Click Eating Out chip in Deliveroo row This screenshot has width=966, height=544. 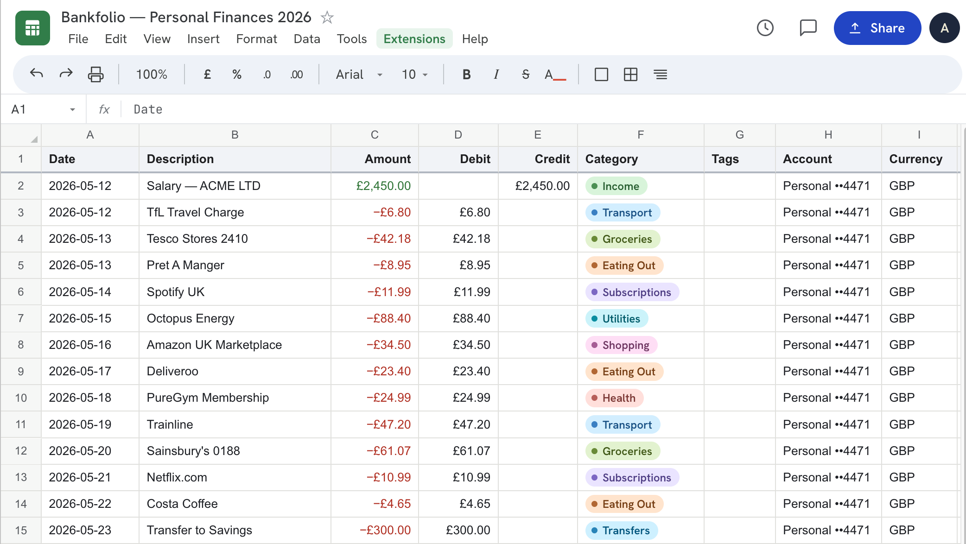[x=624, y=372]
